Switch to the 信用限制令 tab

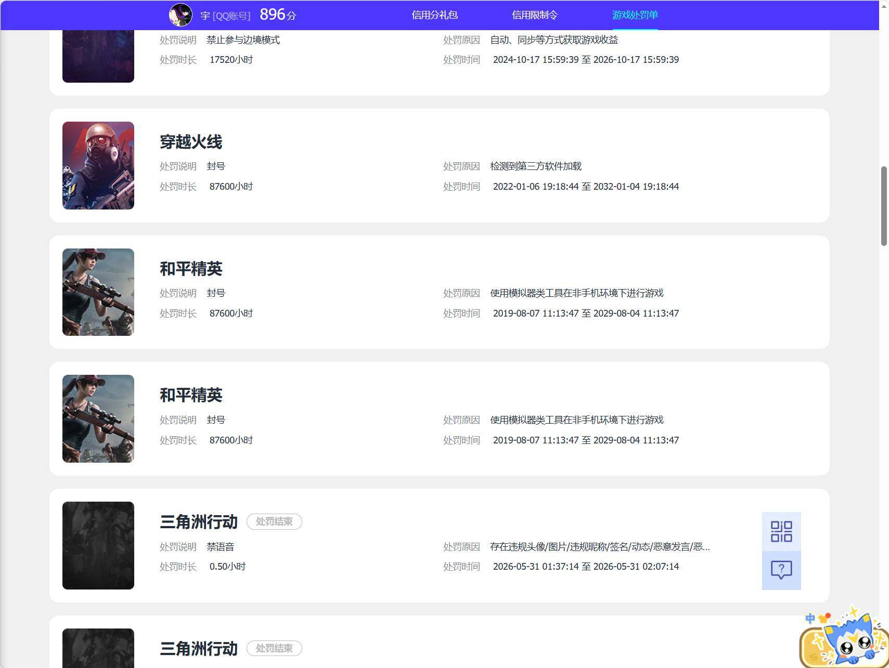pos(535,15)
